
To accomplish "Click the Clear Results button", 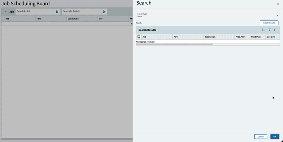I will click(x=269, y=23).
